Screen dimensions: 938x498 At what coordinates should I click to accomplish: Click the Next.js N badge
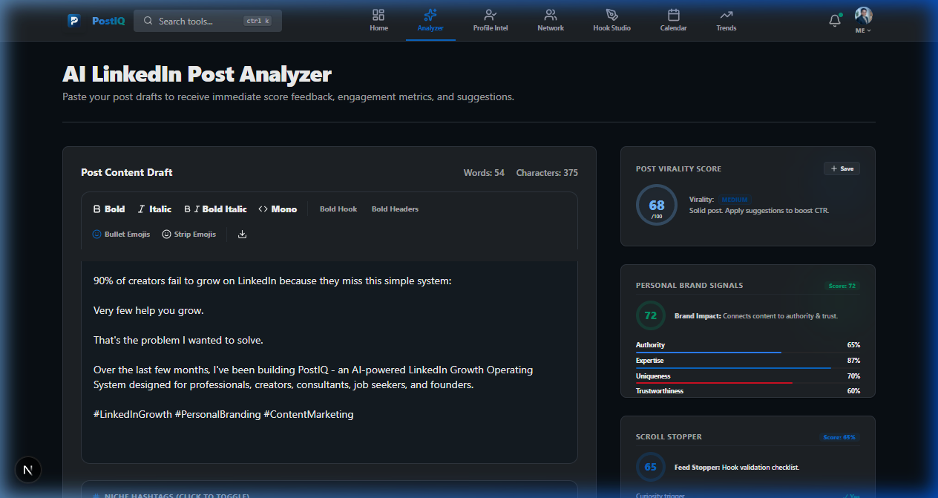[28, 470]
